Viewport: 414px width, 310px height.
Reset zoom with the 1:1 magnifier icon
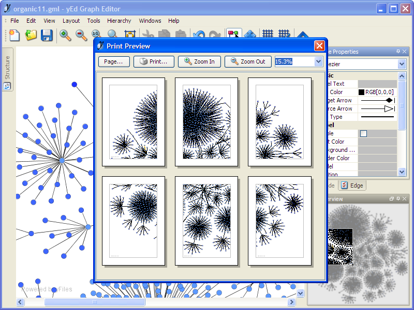click(x=96, y=34)
